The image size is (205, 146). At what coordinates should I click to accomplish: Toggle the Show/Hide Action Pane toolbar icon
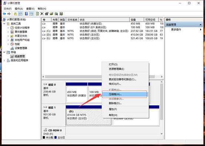tap(31, 14)
